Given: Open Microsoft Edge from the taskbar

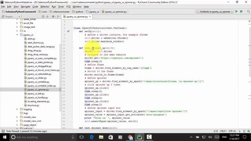Looking at the screenshot, I should (x=91, y=137).
